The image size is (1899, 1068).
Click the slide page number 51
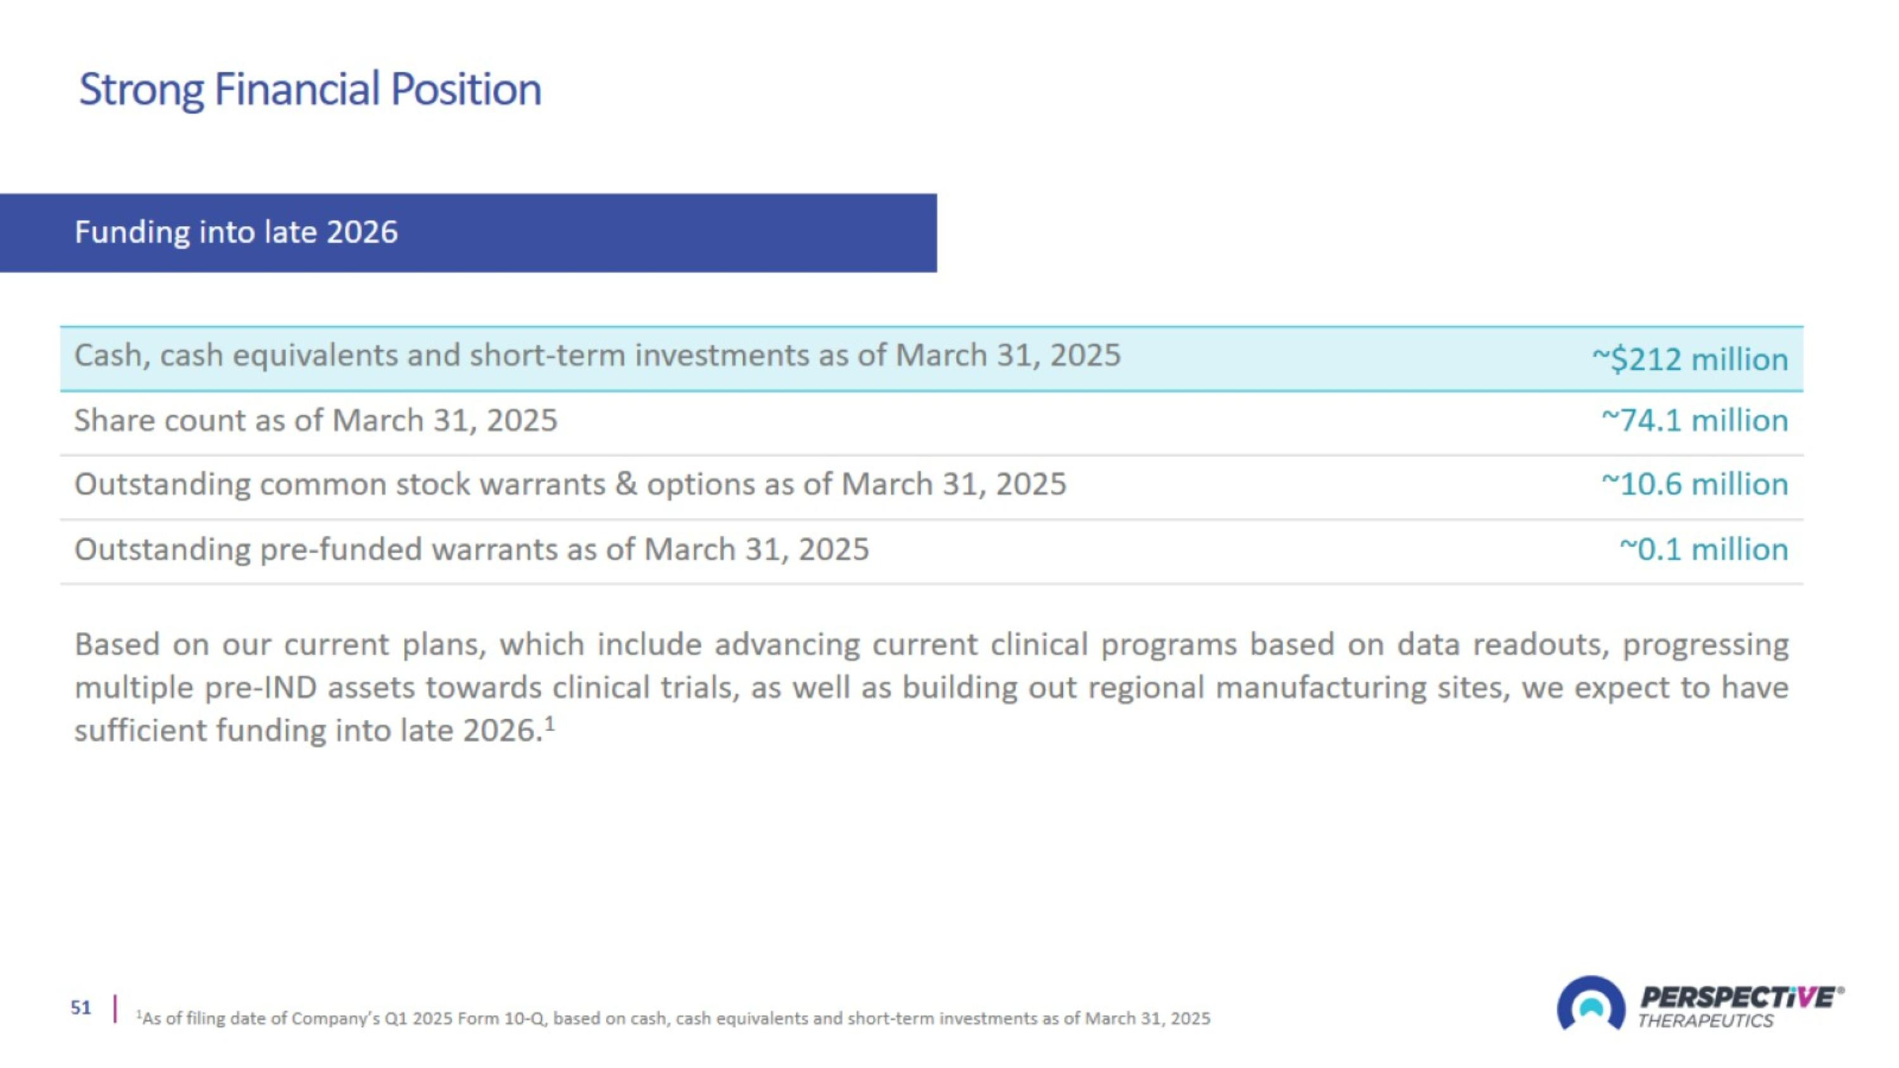tap(80, 1008)
